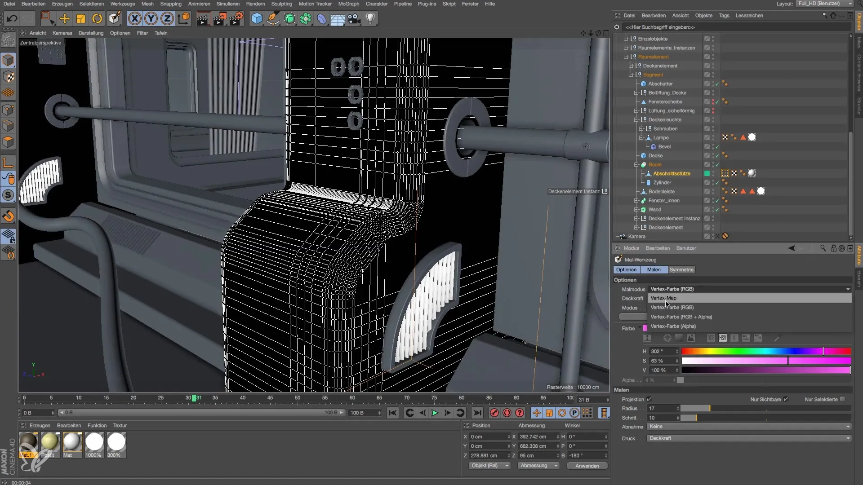
Task: Toggle the Nur Sichtbare checkbox
Action: (x=786, y=399)
